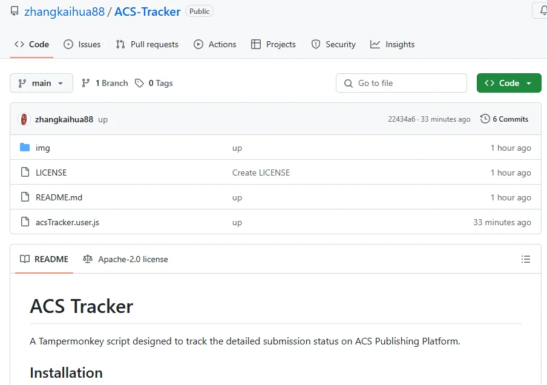This screenshot has width=547, height=385.
Task: Navigate to the zhangkaihua88 owner profile link
Action: (x=64, y=12)
